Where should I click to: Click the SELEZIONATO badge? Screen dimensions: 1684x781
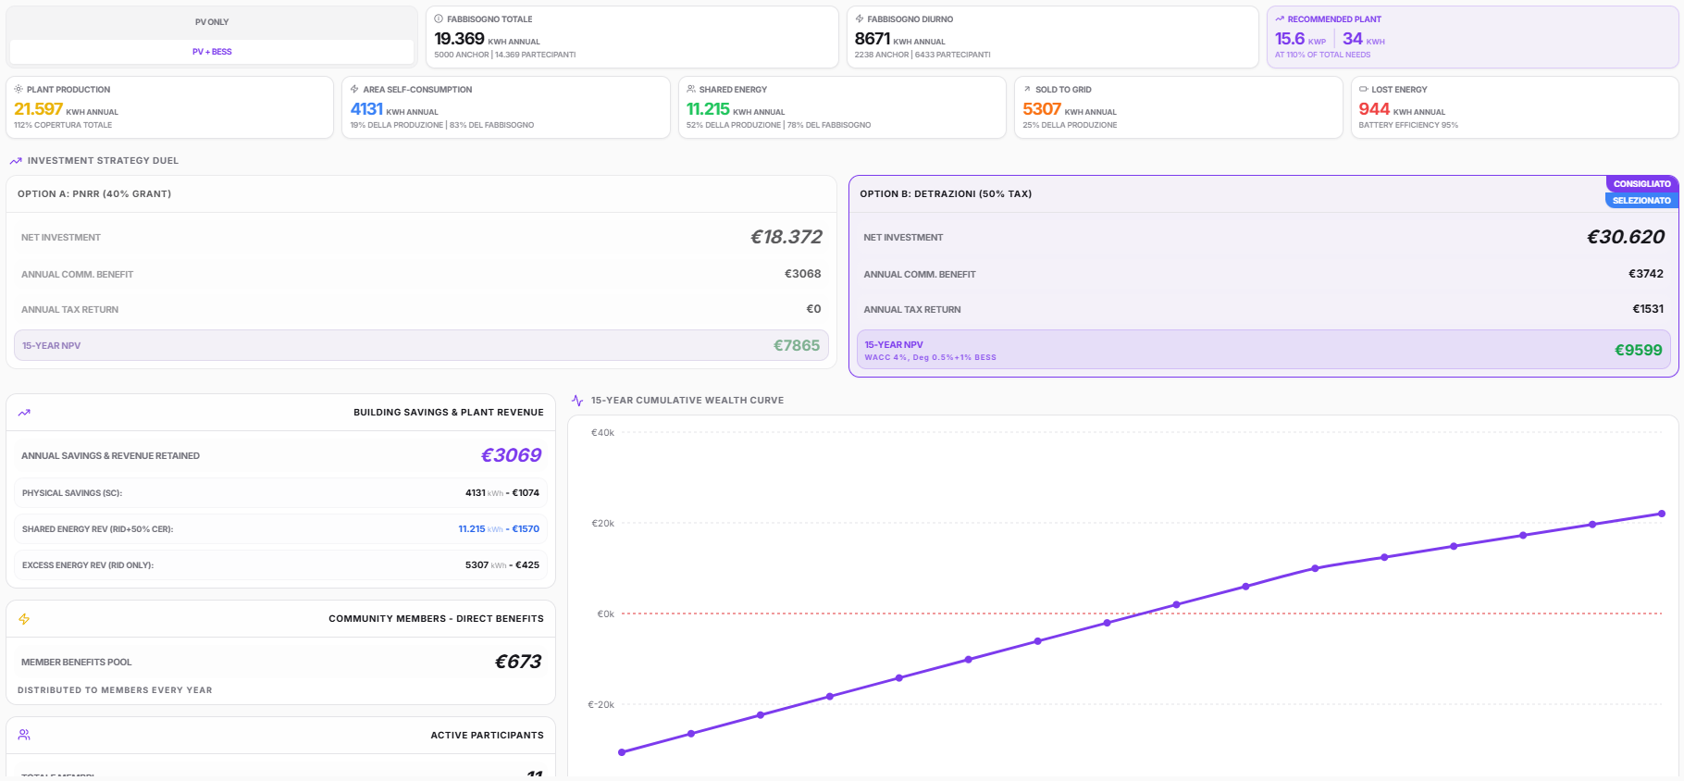pyautogui.click(x=1641, y=201)
